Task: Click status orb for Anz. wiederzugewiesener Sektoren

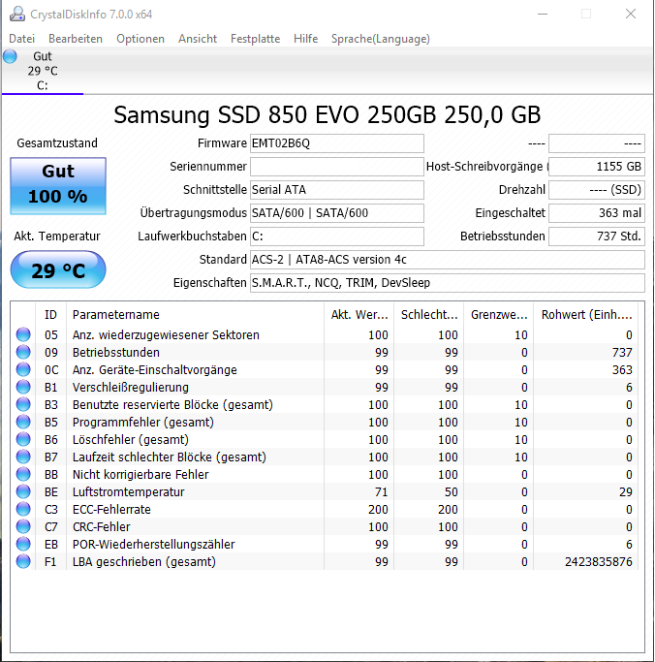Action: click(23, 334)
